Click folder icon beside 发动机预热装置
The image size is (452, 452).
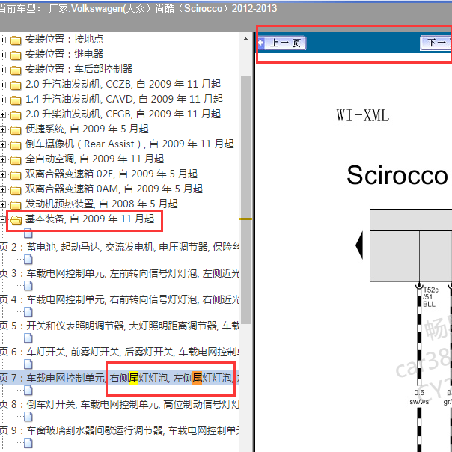click(16, 205)
